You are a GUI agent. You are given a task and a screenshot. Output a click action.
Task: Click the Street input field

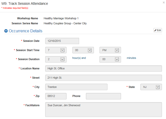[103, 78]
